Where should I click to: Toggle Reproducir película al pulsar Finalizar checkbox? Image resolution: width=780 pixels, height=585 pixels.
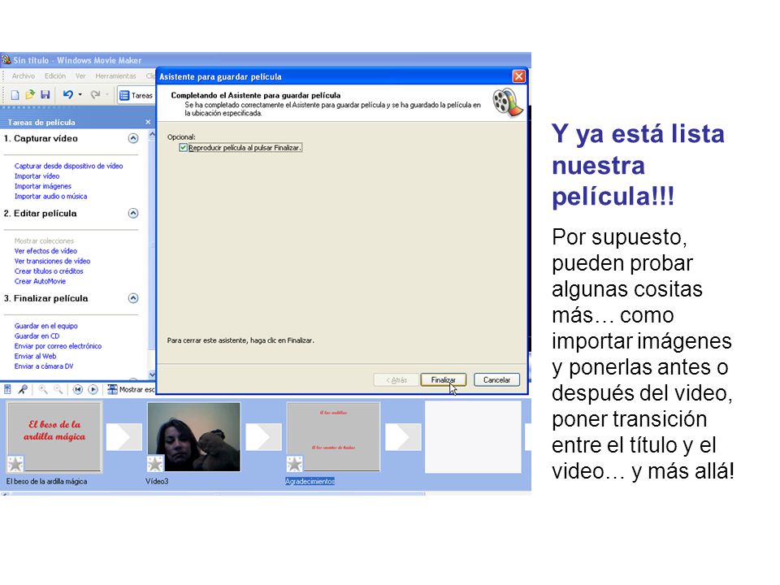click(x=183, y=148)
